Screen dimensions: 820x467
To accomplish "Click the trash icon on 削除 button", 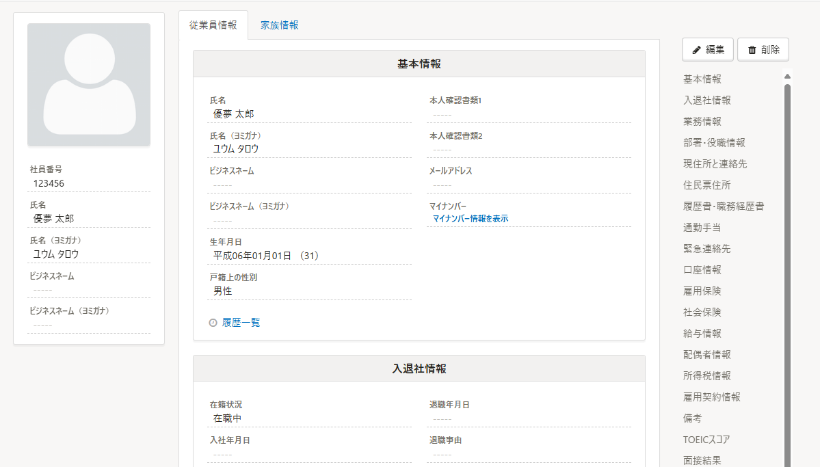I will (x=752, y=50).
